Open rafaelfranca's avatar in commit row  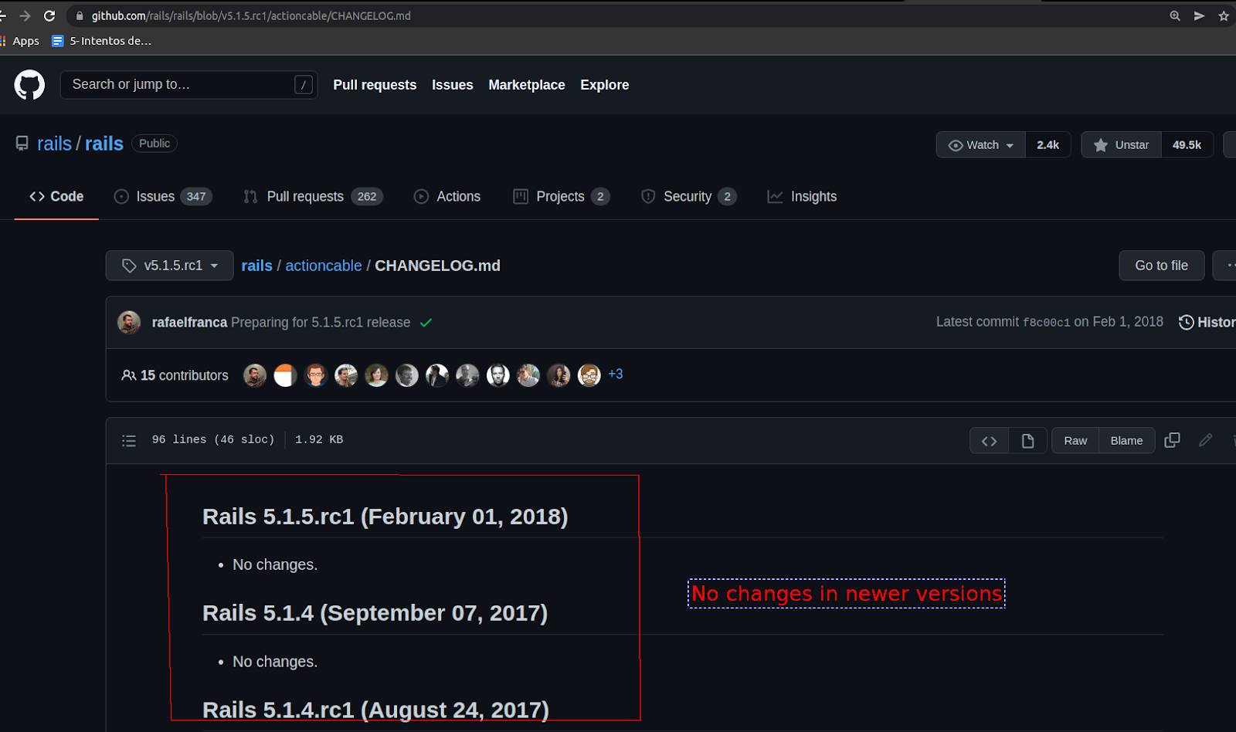pos(129,322)
